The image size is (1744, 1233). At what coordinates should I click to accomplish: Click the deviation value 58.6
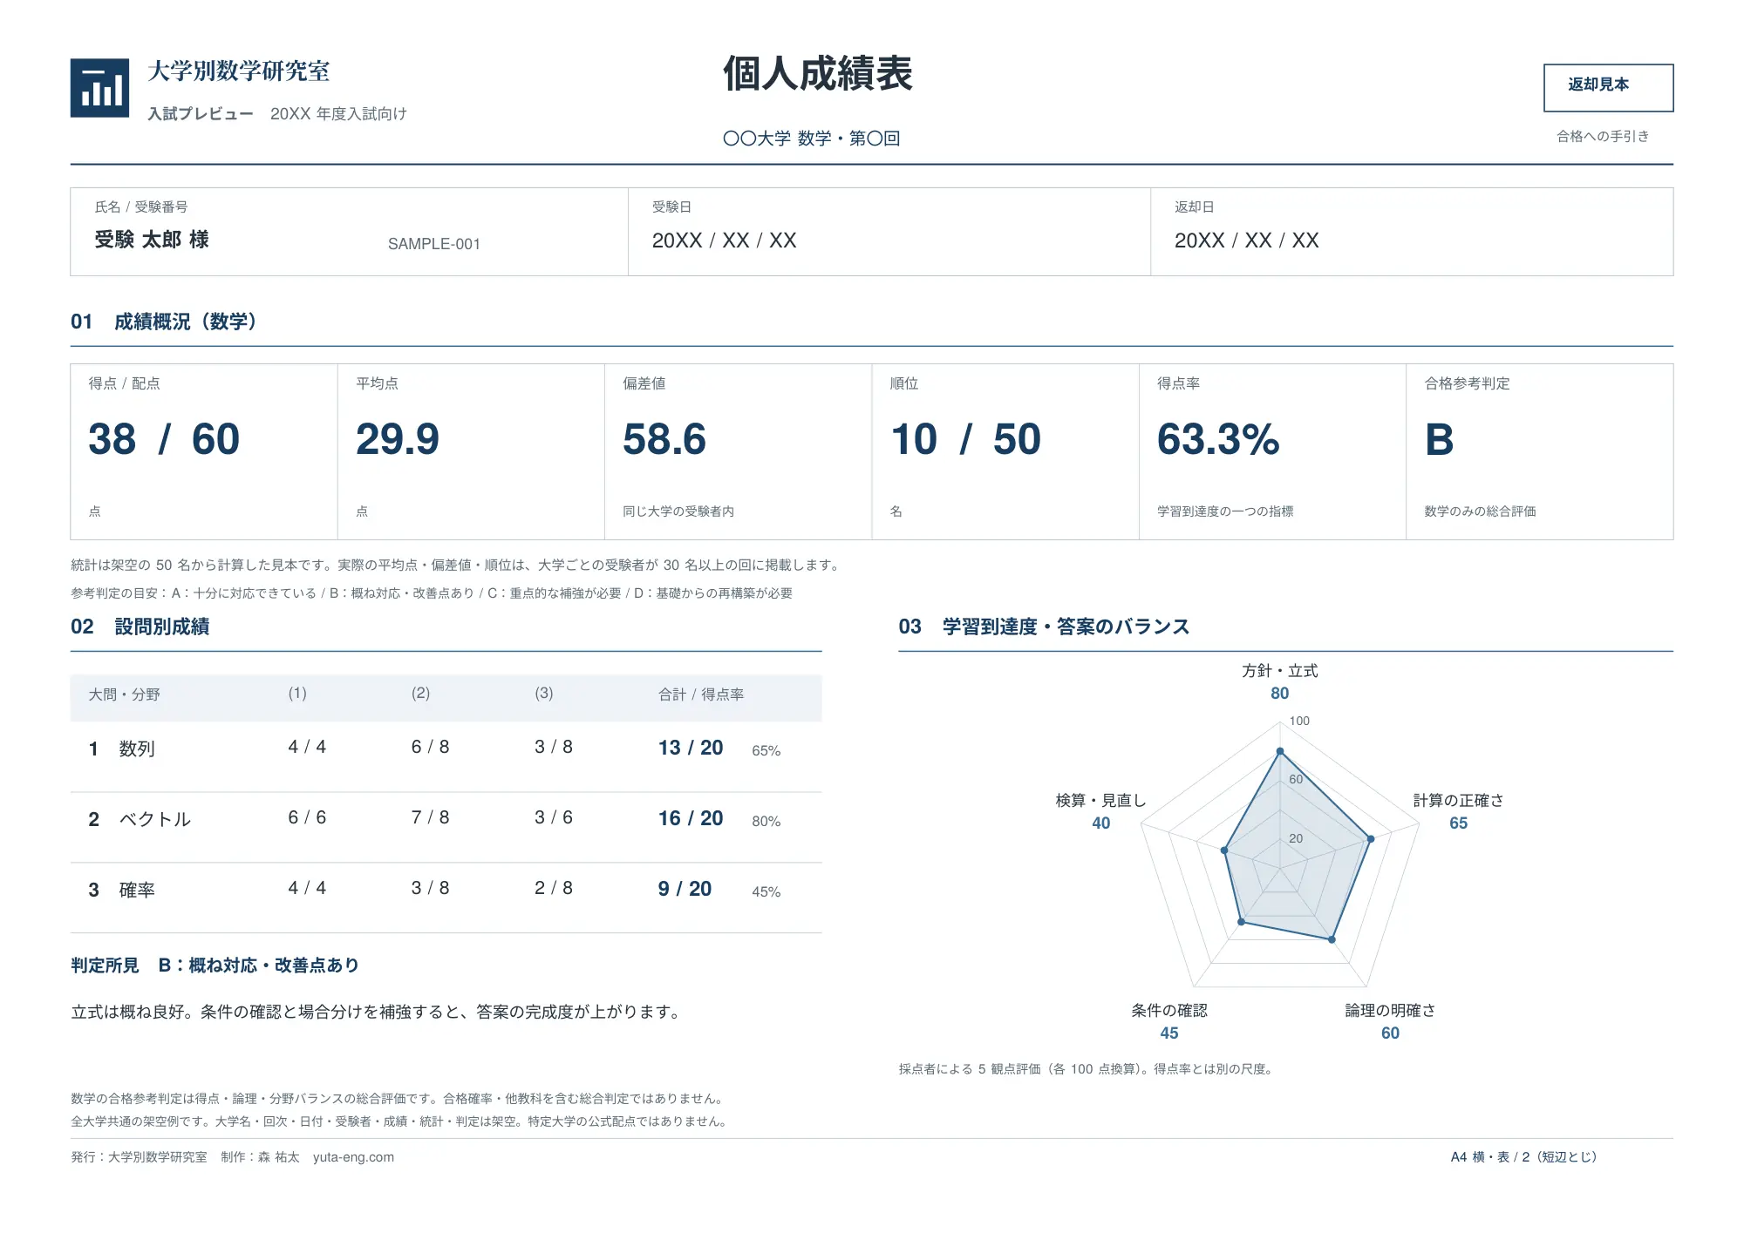(664, 439)
